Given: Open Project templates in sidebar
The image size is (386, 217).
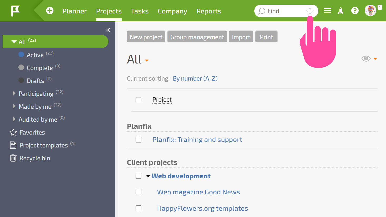Looking at the screenshot, I should coord(44,145).
